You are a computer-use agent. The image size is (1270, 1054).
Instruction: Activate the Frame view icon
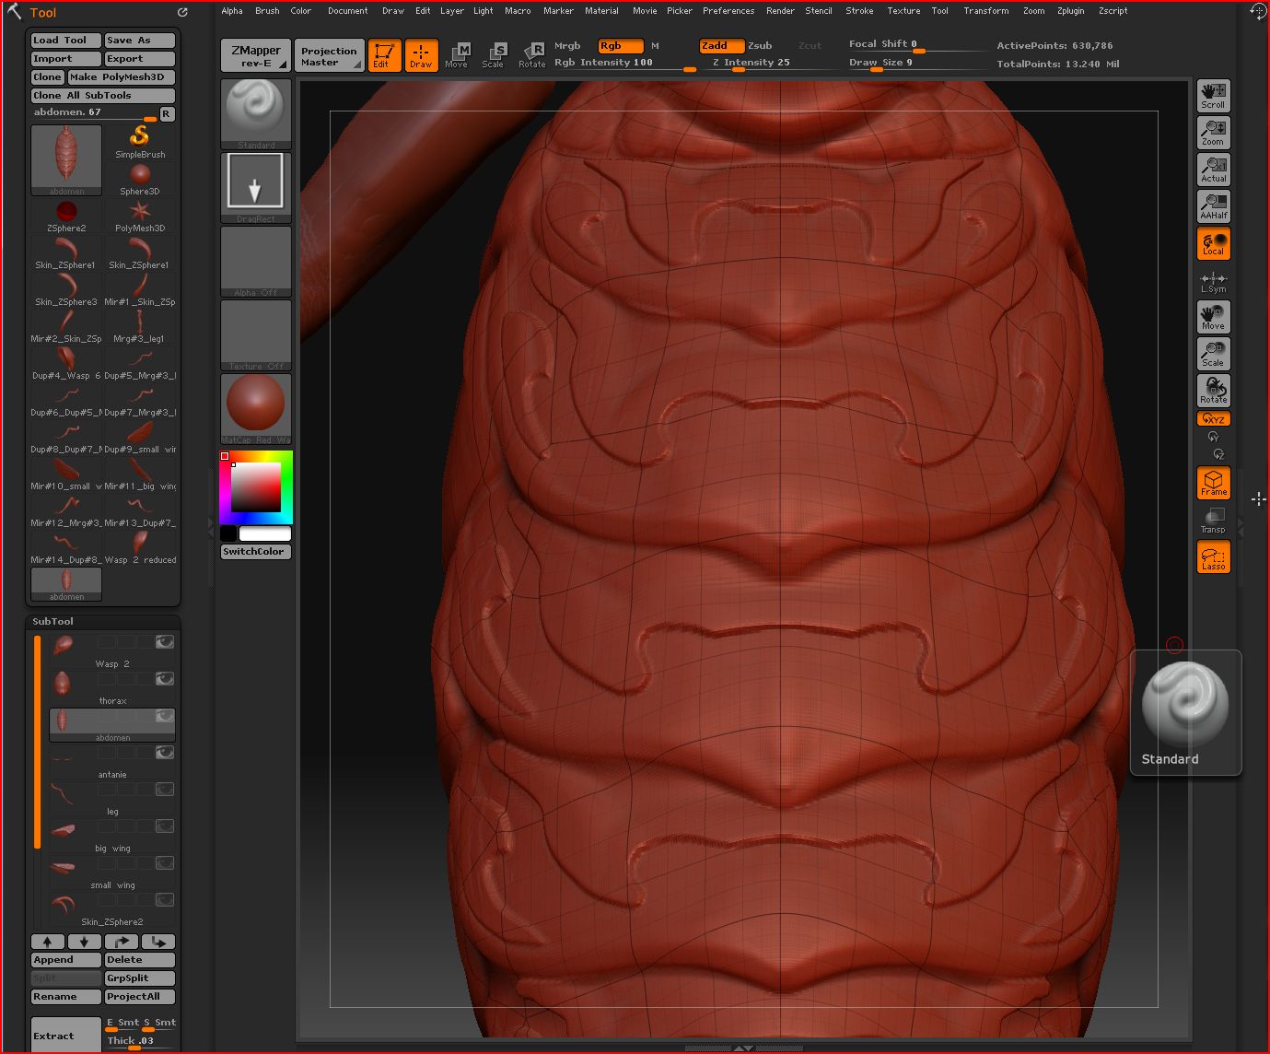click(x=1213, y=483)
